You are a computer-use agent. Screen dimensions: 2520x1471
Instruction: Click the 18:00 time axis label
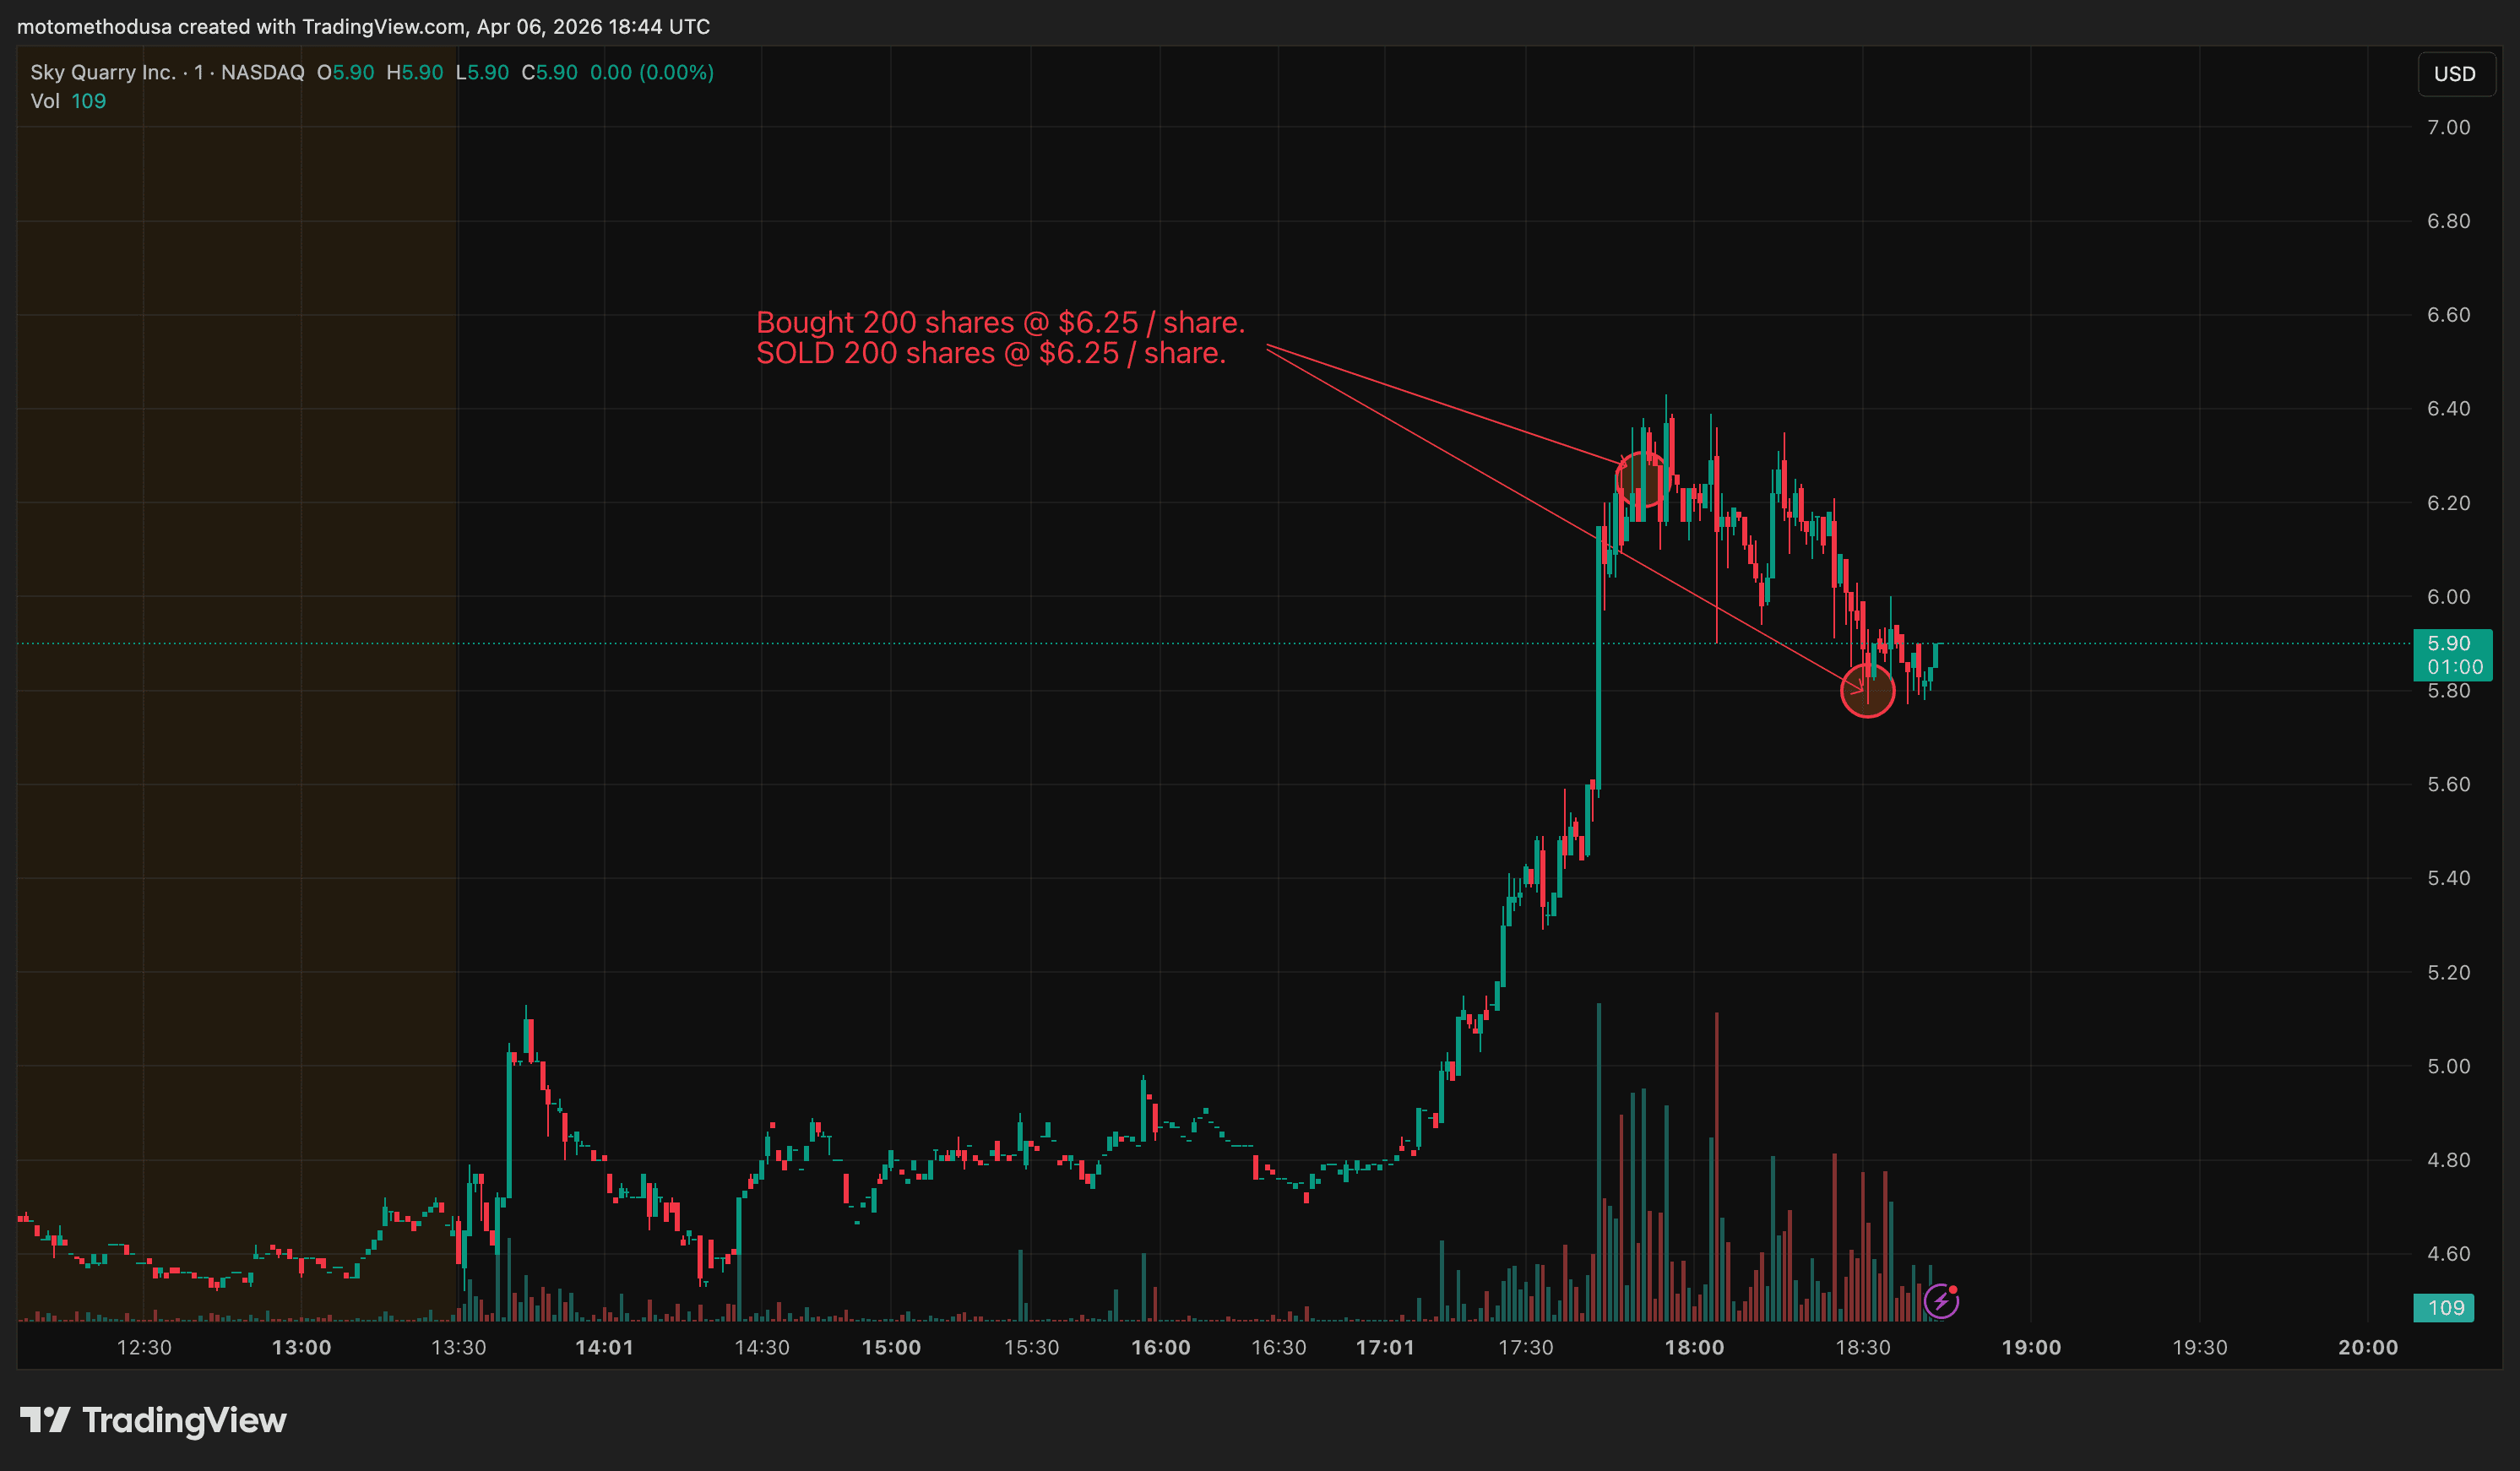point(1694,1347)
